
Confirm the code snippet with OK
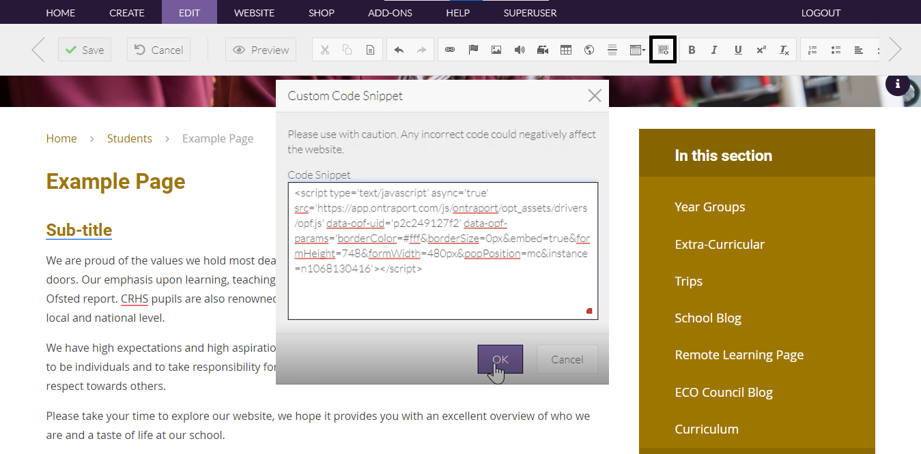pos(500,359)
